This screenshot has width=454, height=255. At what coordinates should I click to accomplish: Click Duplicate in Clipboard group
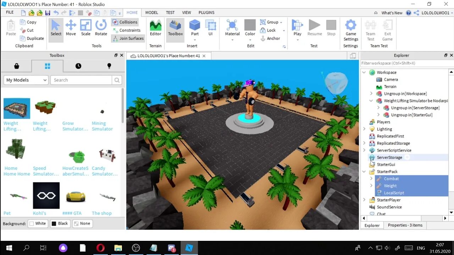[x=32, y=38]
